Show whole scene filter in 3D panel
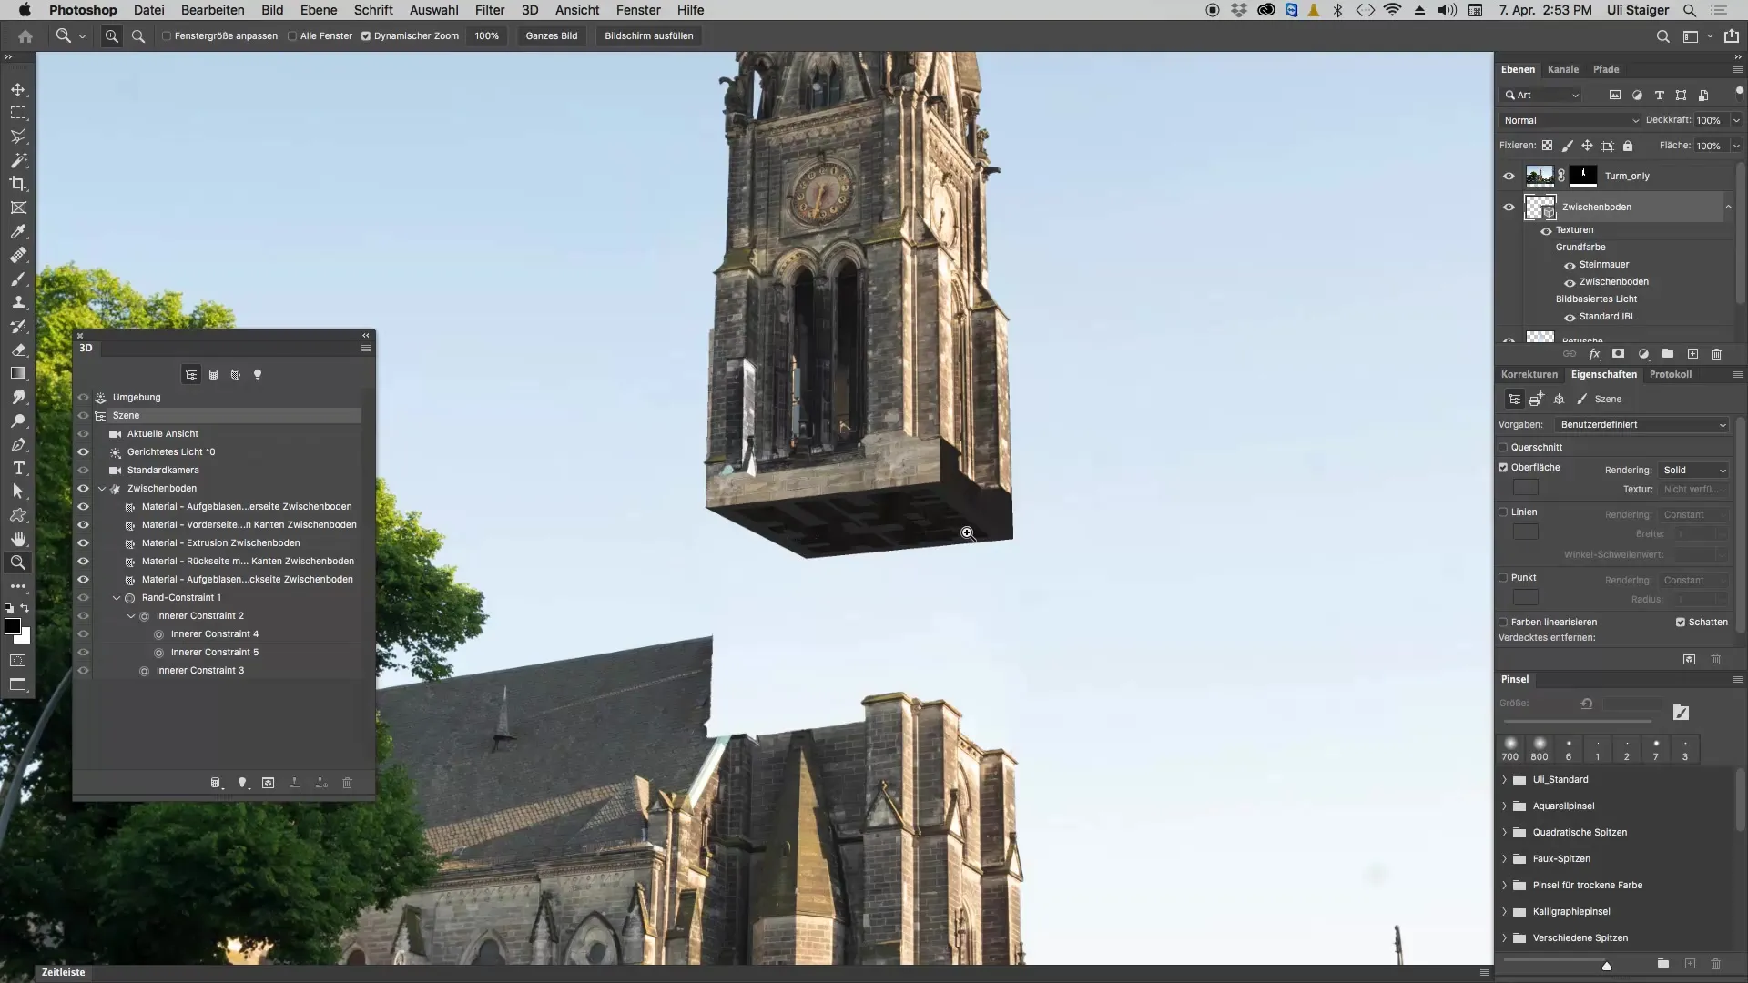Image resolution: width=1748 pixels, height=983 pixels. pos(191,374)
